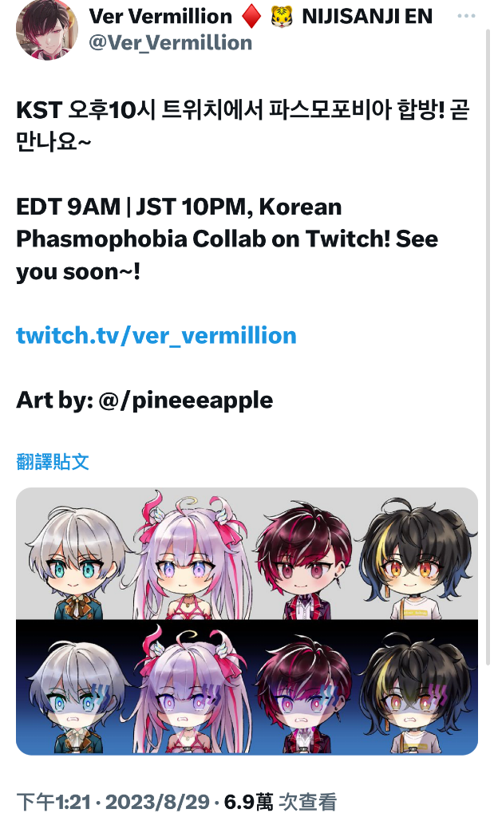494x817 pixels.
Task: Click the 下午1:21 post timestamp
Action: [x=53, y=802]
